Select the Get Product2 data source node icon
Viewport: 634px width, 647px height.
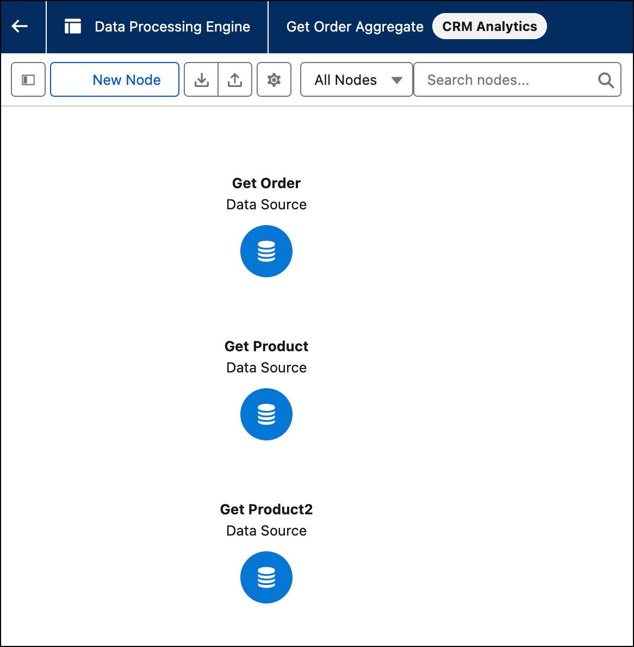[266, 577]
